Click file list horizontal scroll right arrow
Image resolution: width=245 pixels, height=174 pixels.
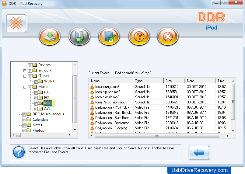(x=228, y=136)
